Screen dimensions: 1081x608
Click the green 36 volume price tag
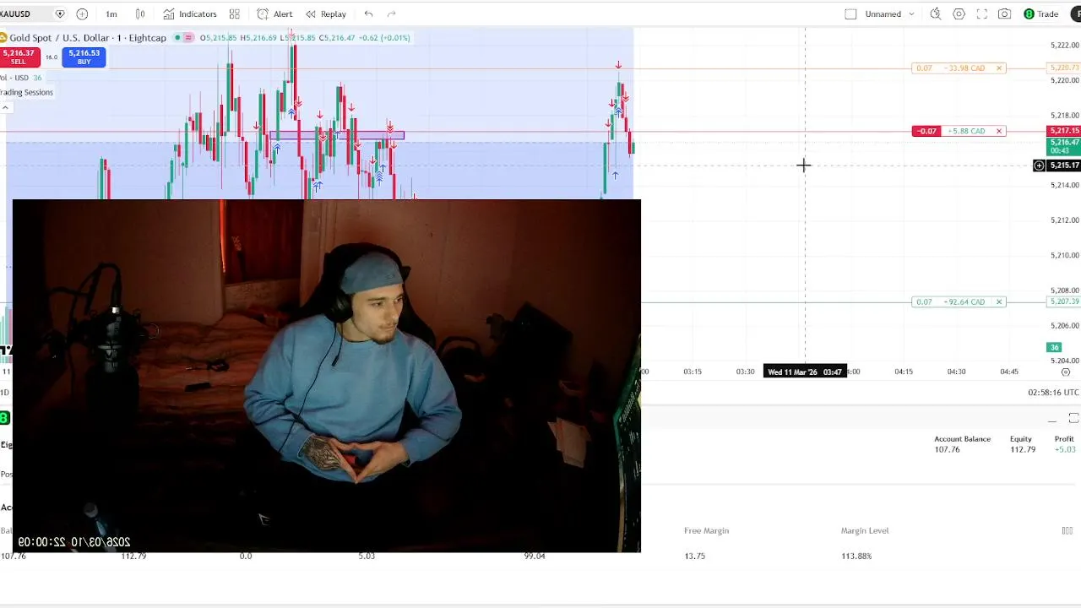pos(1054,347)
